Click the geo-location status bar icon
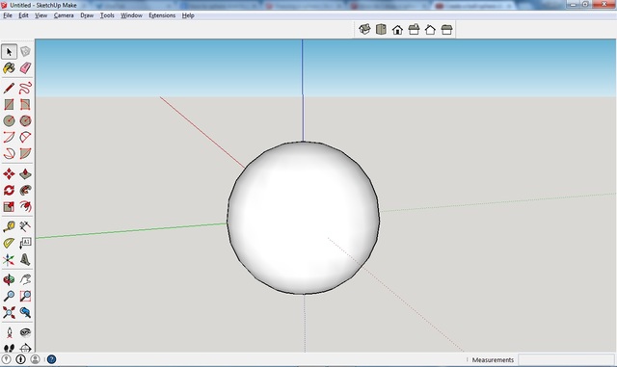Viewport: 617px width, 367px height. point(6,359)
